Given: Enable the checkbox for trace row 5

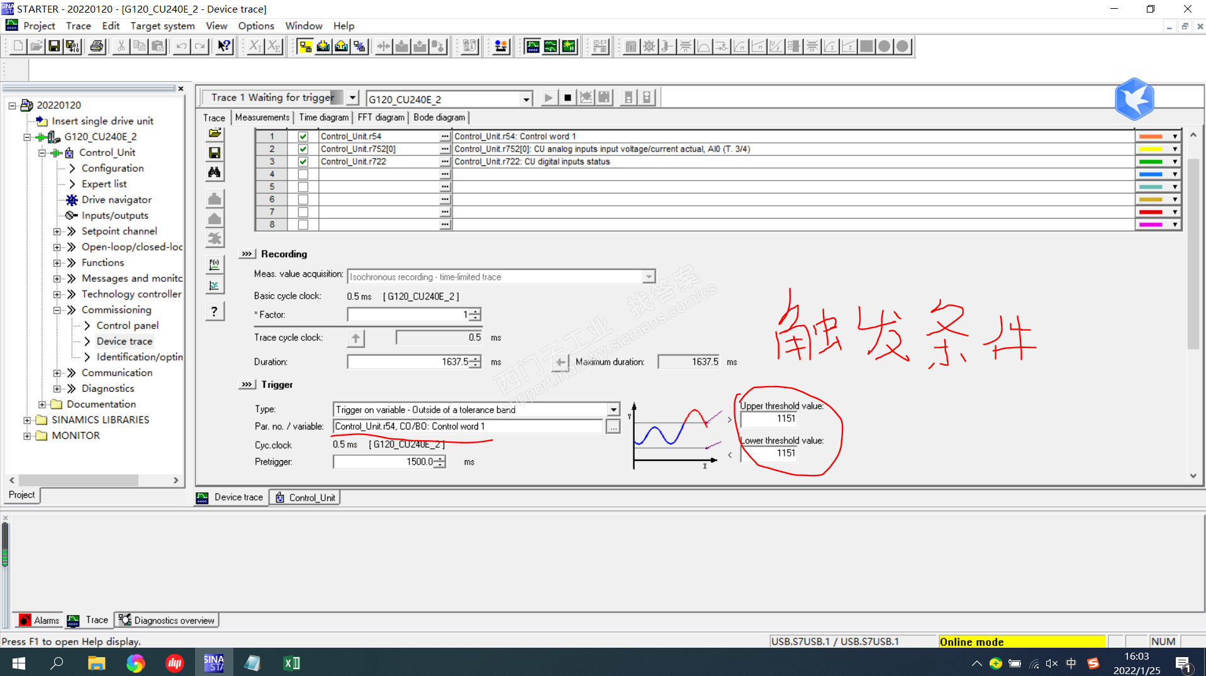Looking at the screenshot, I should pos(303,187).
